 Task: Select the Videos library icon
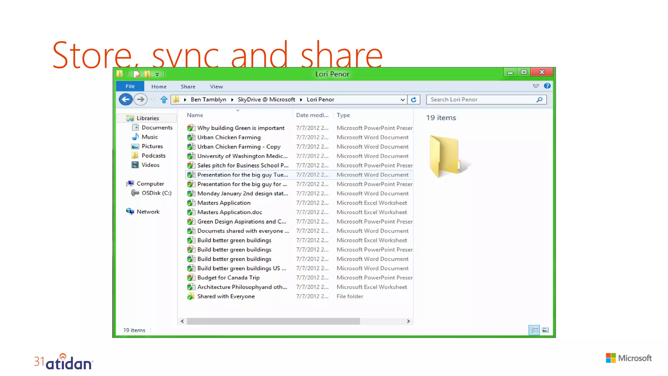[135, 165]
